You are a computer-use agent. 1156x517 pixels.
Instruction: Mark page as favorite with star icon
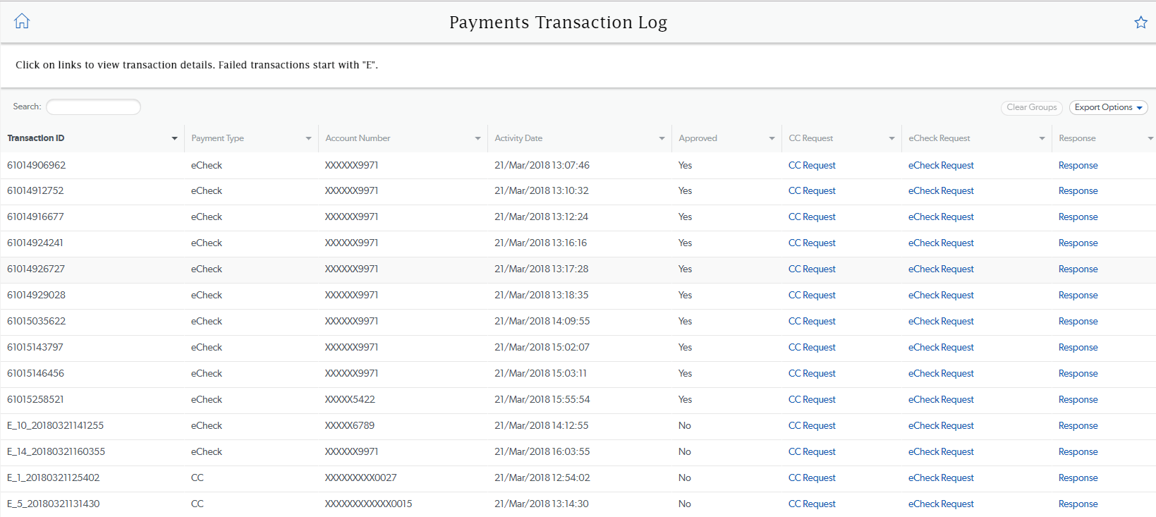[x=1140, y=22]
